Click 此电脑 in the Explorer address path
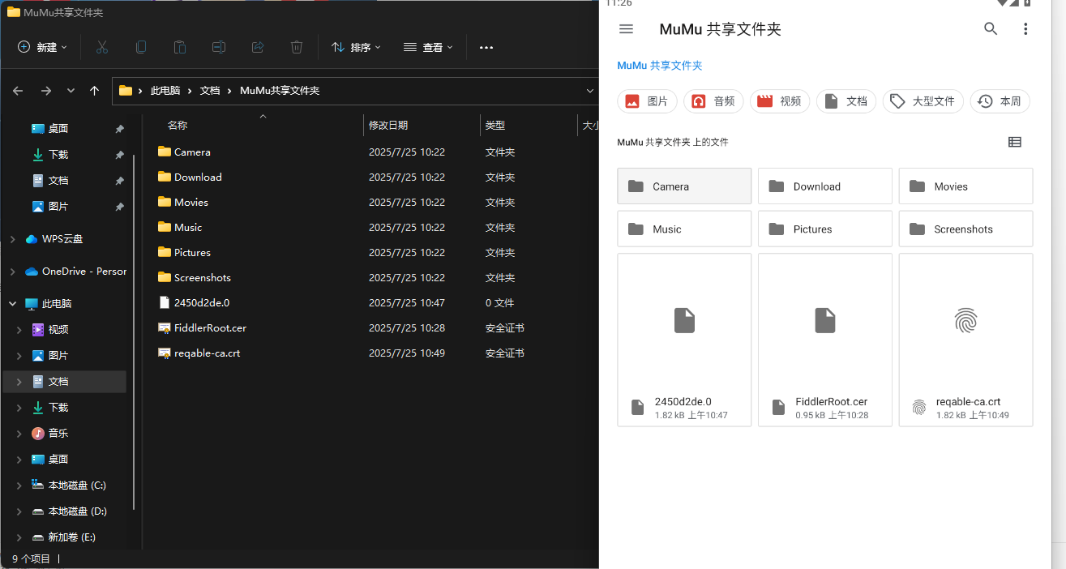The width and height of the screenshot is (1066, 569). tap(165, 91)
